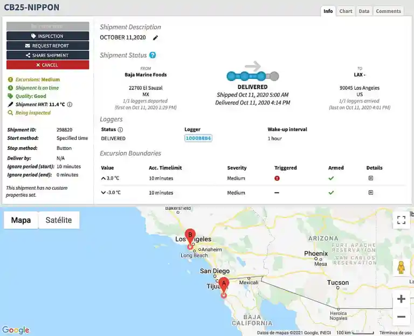This screenshot has height=336, width=414.
Task: Click the Shipment is on time clock icon
Action: coord(10,88)
